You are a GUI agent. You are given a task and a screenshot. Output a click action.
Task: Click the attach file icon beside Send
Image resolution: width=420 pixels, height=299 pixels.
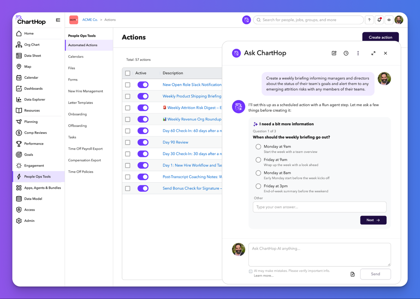(353, 274)
